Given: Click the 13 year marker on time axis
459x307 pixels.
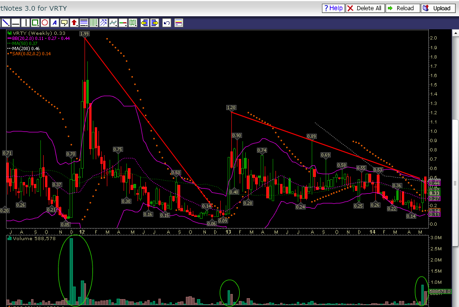Looking at the screenshot, I should click(x=228, y=232).
